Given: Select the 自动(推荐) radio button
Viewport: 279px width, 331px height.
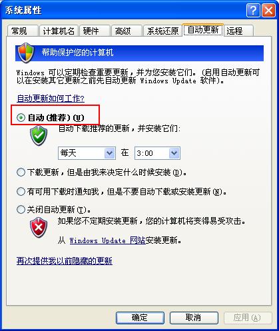Looking at the screenshot, I should (21, 117).
